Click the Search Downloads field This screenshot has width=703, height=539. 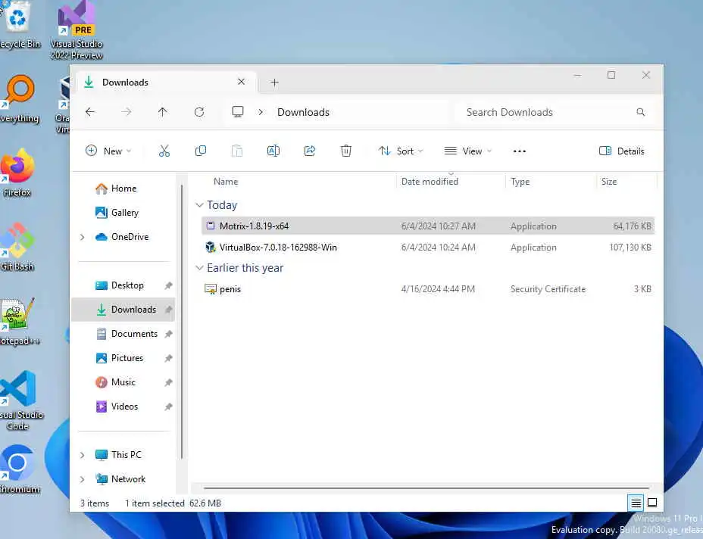pyautogui.click(x=555, y=112)
